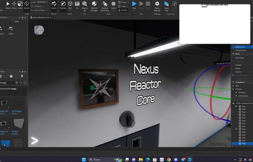Screen dimensions: 253x162
Task: Start Team Test
Action: click(x=166, y=7)
